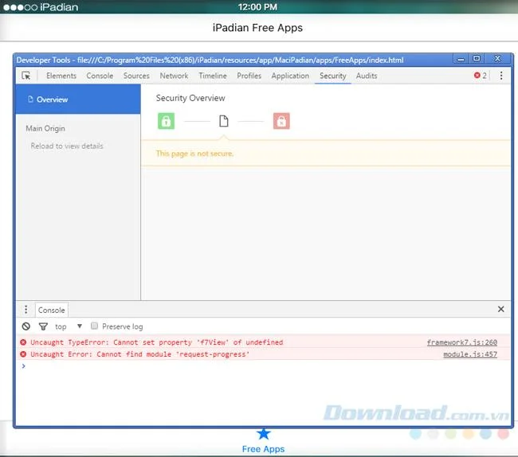This screenshot has width=518, height=457.
Task: Open the Application tab
Action: (290, 76)
